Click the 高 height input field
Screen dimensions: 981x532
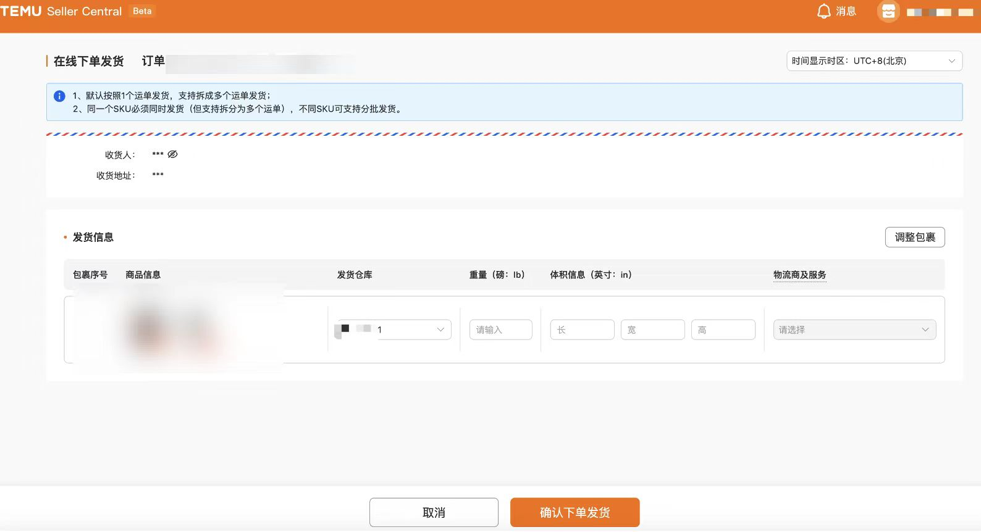(723, 330)
